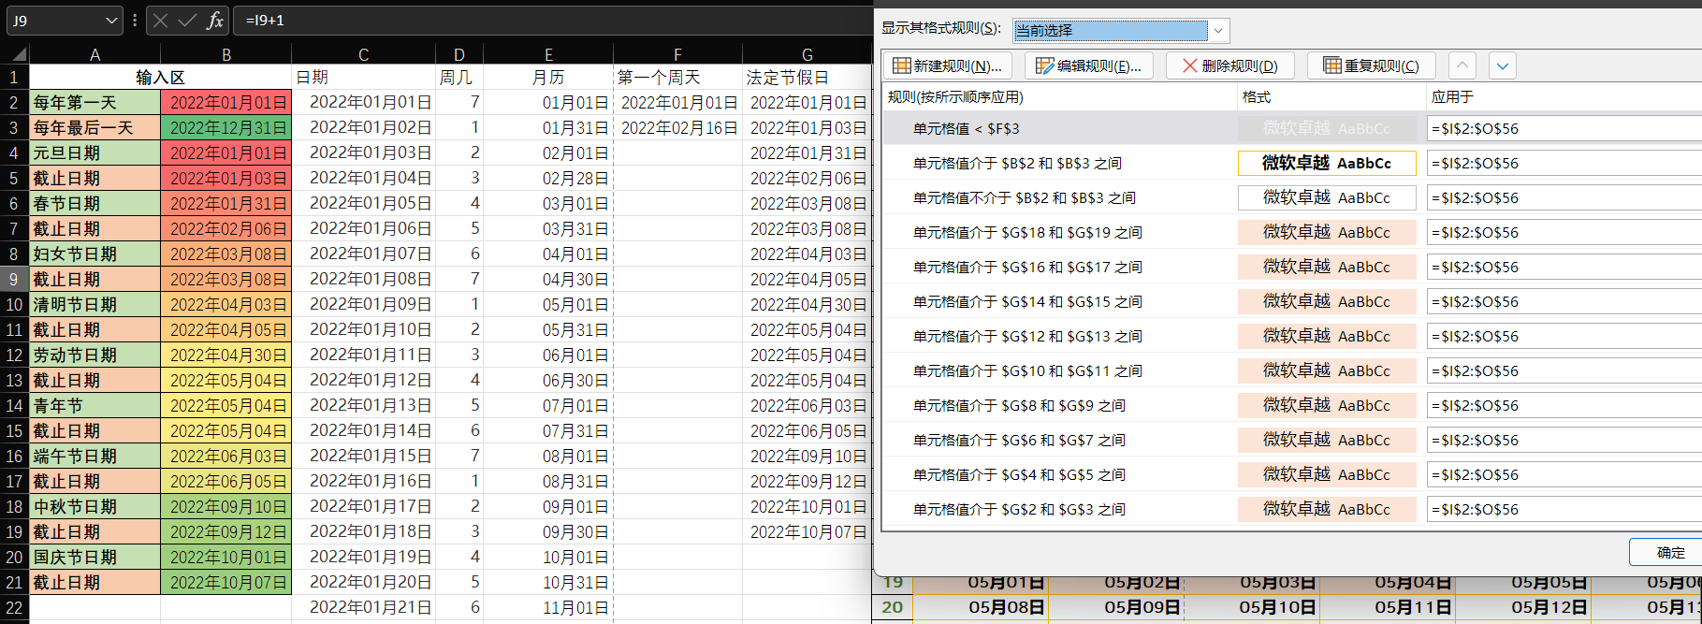
Task: Select rule between $G$2 and $G$3
Action: click(x=1019, y=509)
